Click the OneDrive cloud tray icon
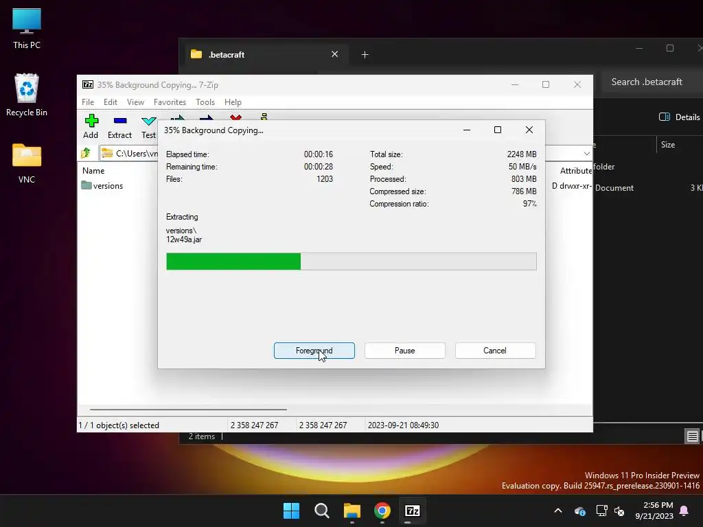Screen dimensions: 703x527 pyautogui.click(x=579, y=511)
